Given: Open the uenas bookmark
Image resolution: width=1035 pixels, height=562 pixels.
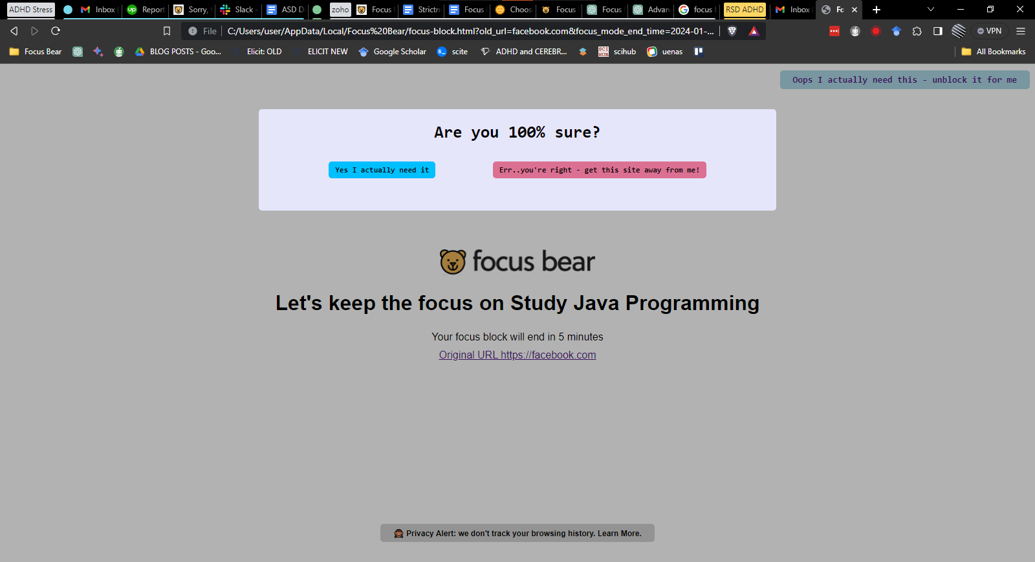Looking at the screenshot, I should point(665,52).
